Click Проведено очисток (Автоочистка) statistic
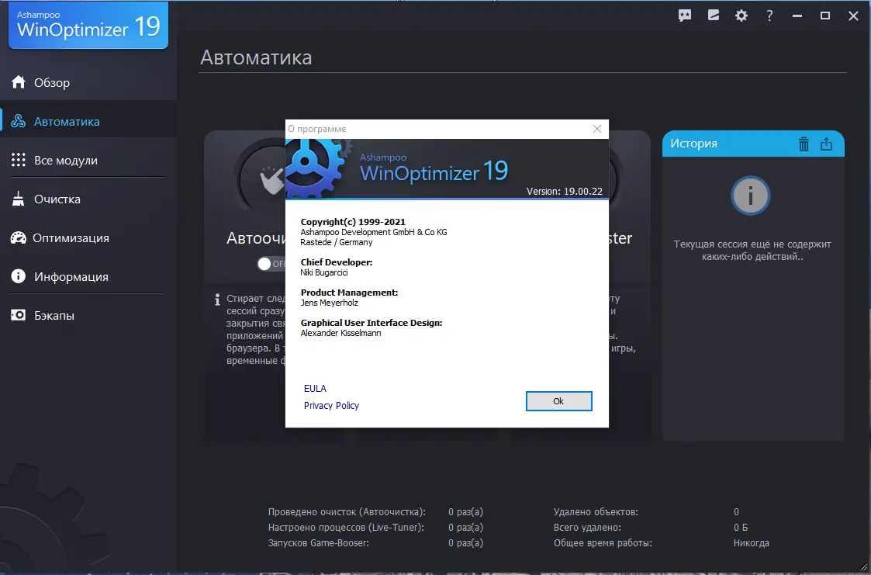Viewport: 871px width, 575px height. tap(347, 511)
